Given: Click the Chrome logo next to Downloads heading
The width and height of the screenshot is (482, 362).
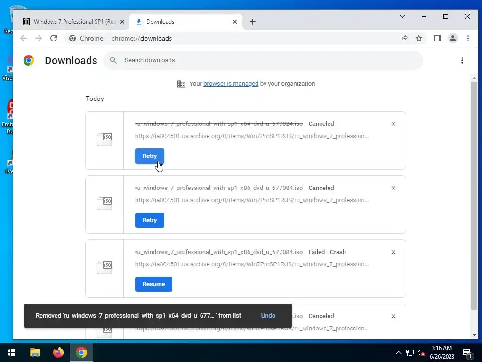Looking at the screenshot, I should (29, 60).
